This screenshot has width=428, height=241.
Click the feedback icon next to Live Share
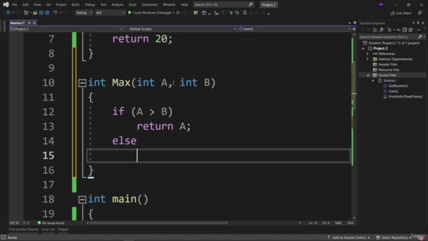point(420,13)
